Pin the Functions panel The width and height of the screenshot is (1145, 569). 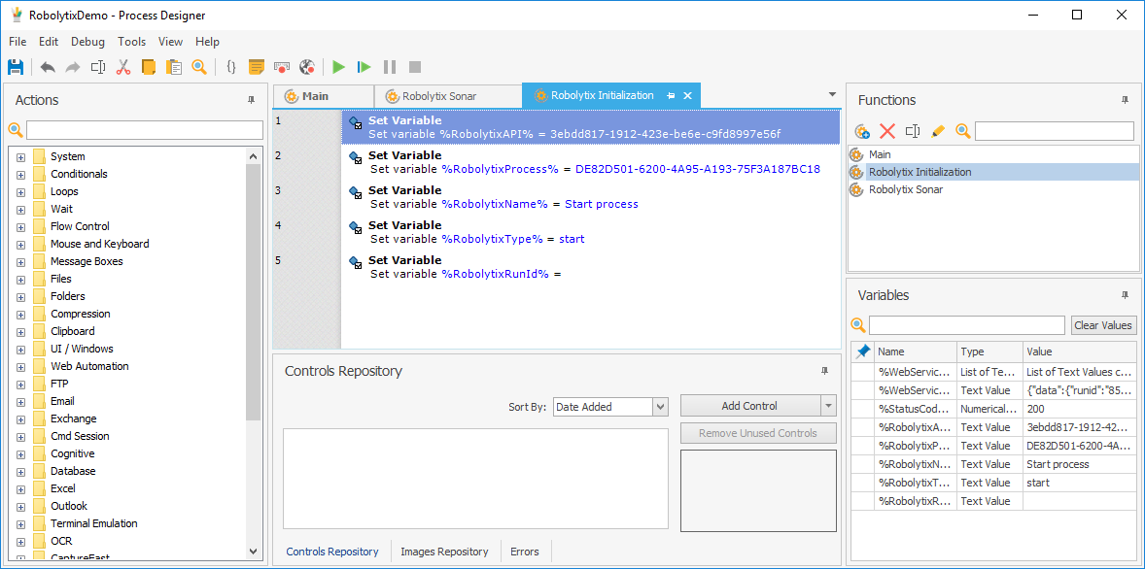point(1125,100)
